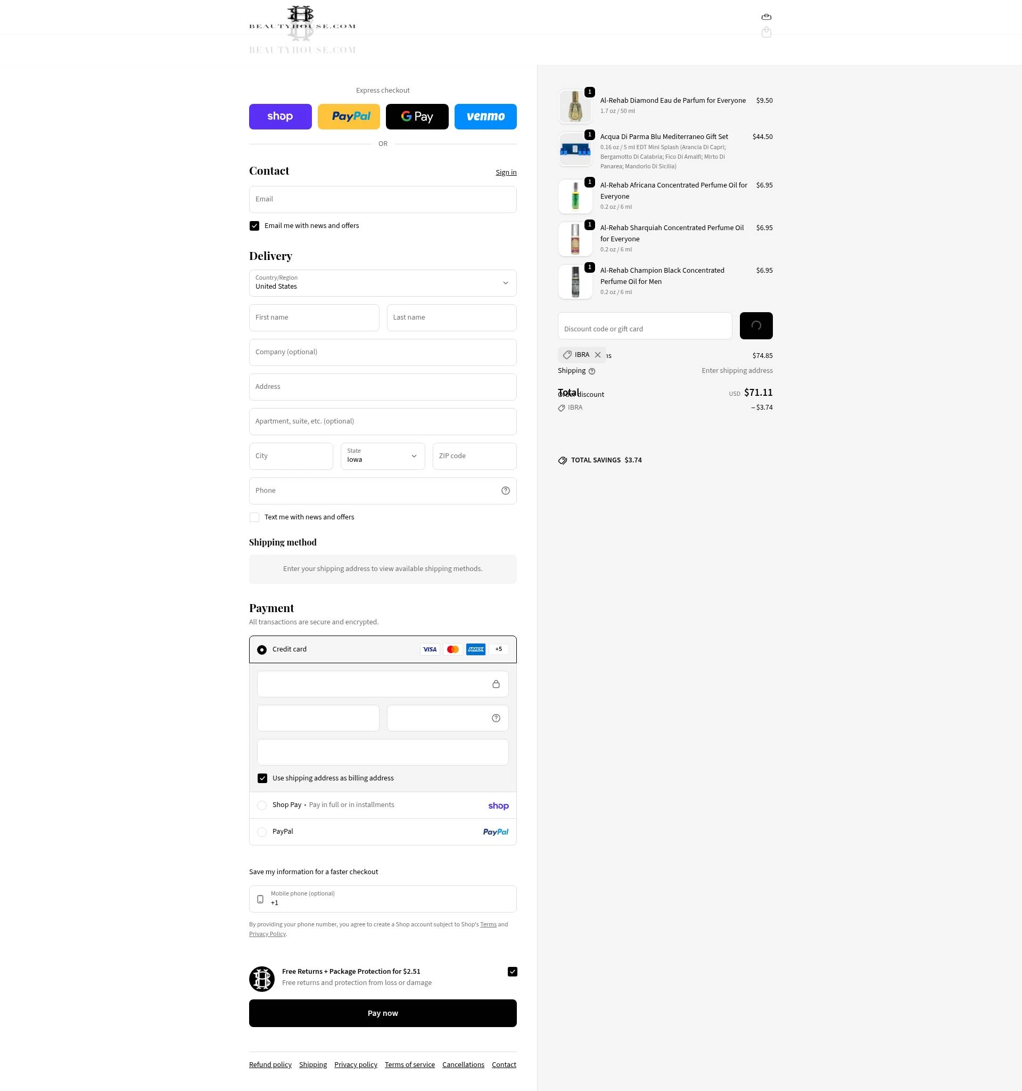Click the security code help icon
1022x1091 pixels.
point(496,718)
